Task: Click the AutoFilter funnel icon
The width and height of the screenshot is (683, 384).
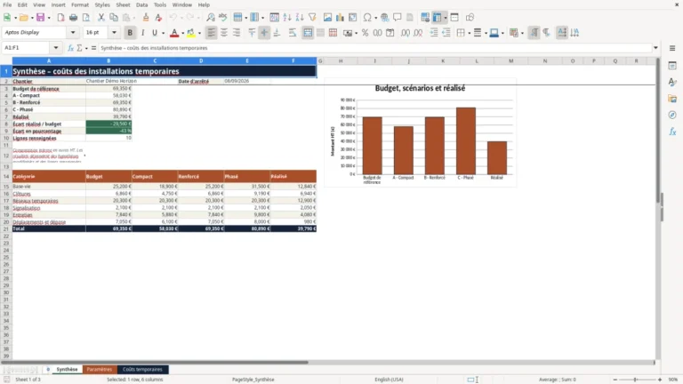Action: pos(312,18)
